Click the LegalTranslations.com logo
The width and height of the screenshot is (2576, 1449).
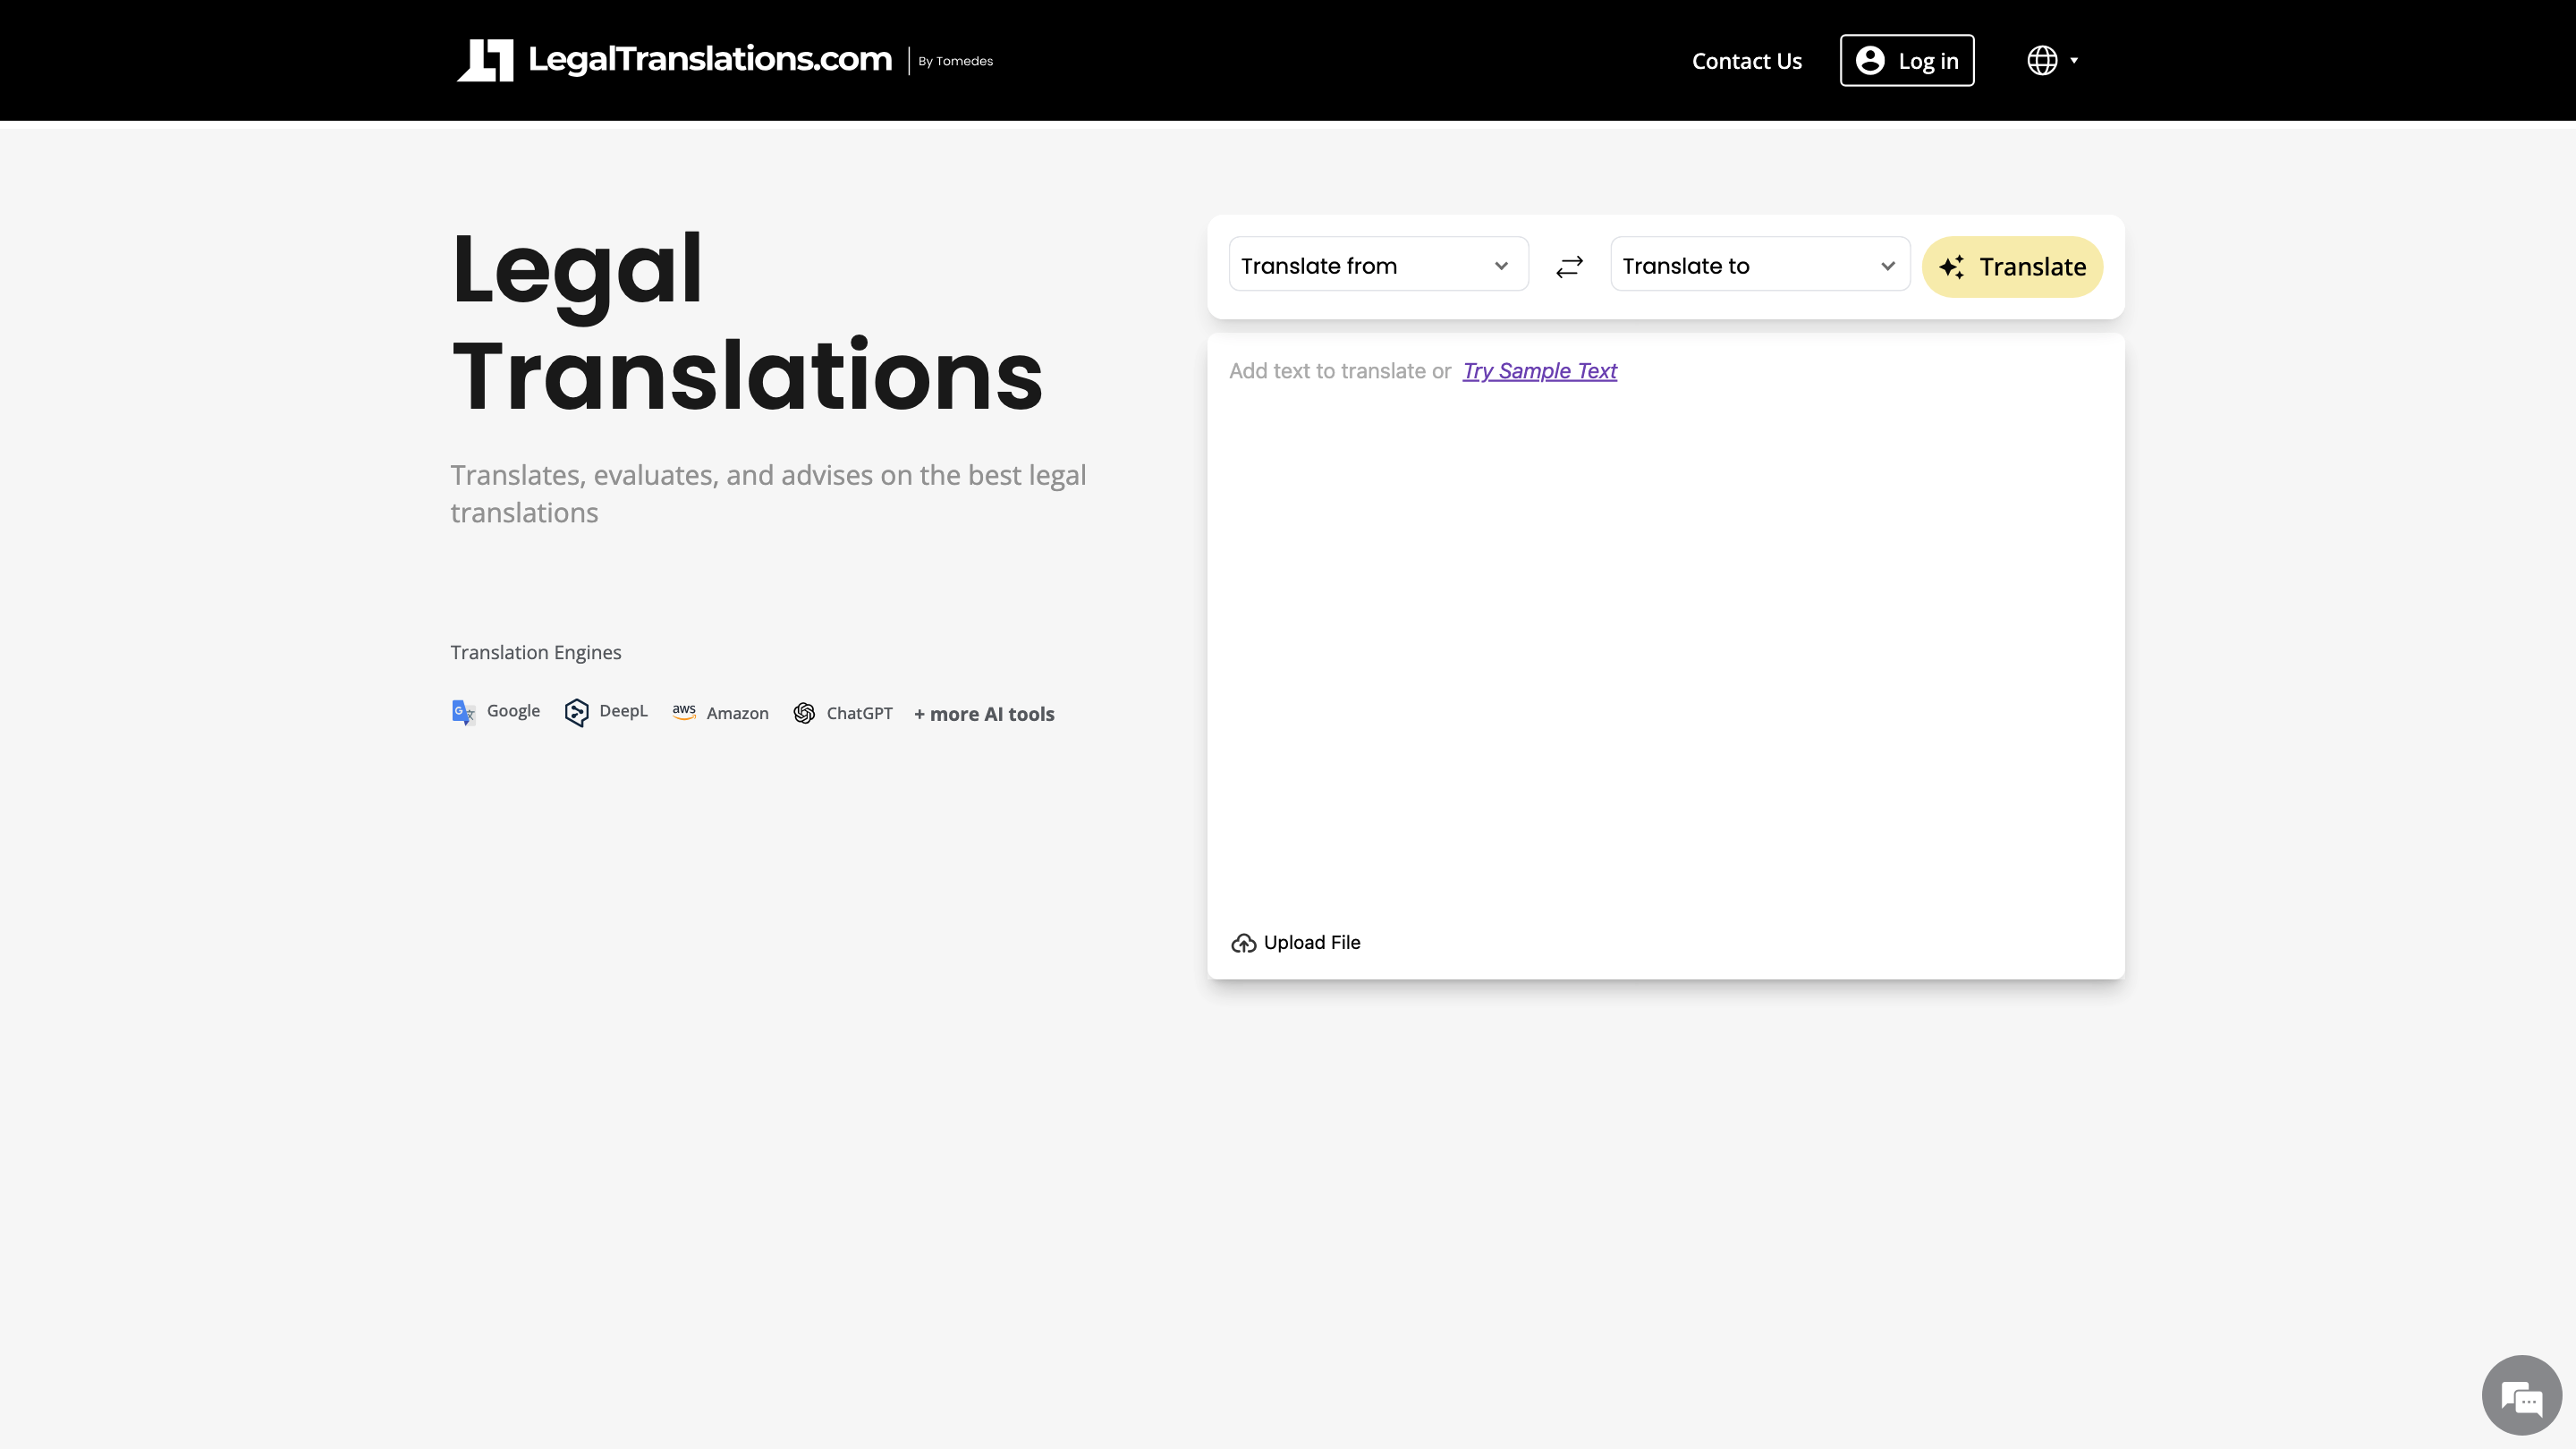tap(676, 59)
